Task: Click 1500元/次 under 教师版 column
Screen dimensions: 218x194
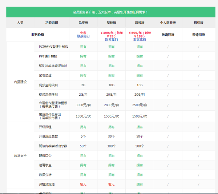Action: coord(140,116)
